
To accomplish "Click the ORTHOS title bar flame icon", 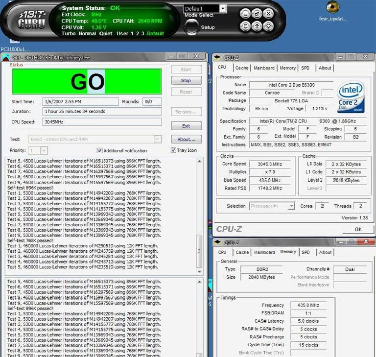I will [6, 58].
